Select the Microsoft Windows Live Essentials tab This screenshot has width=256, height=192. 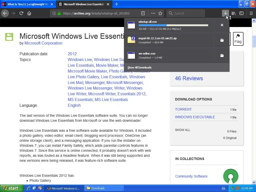coord(84,4)
